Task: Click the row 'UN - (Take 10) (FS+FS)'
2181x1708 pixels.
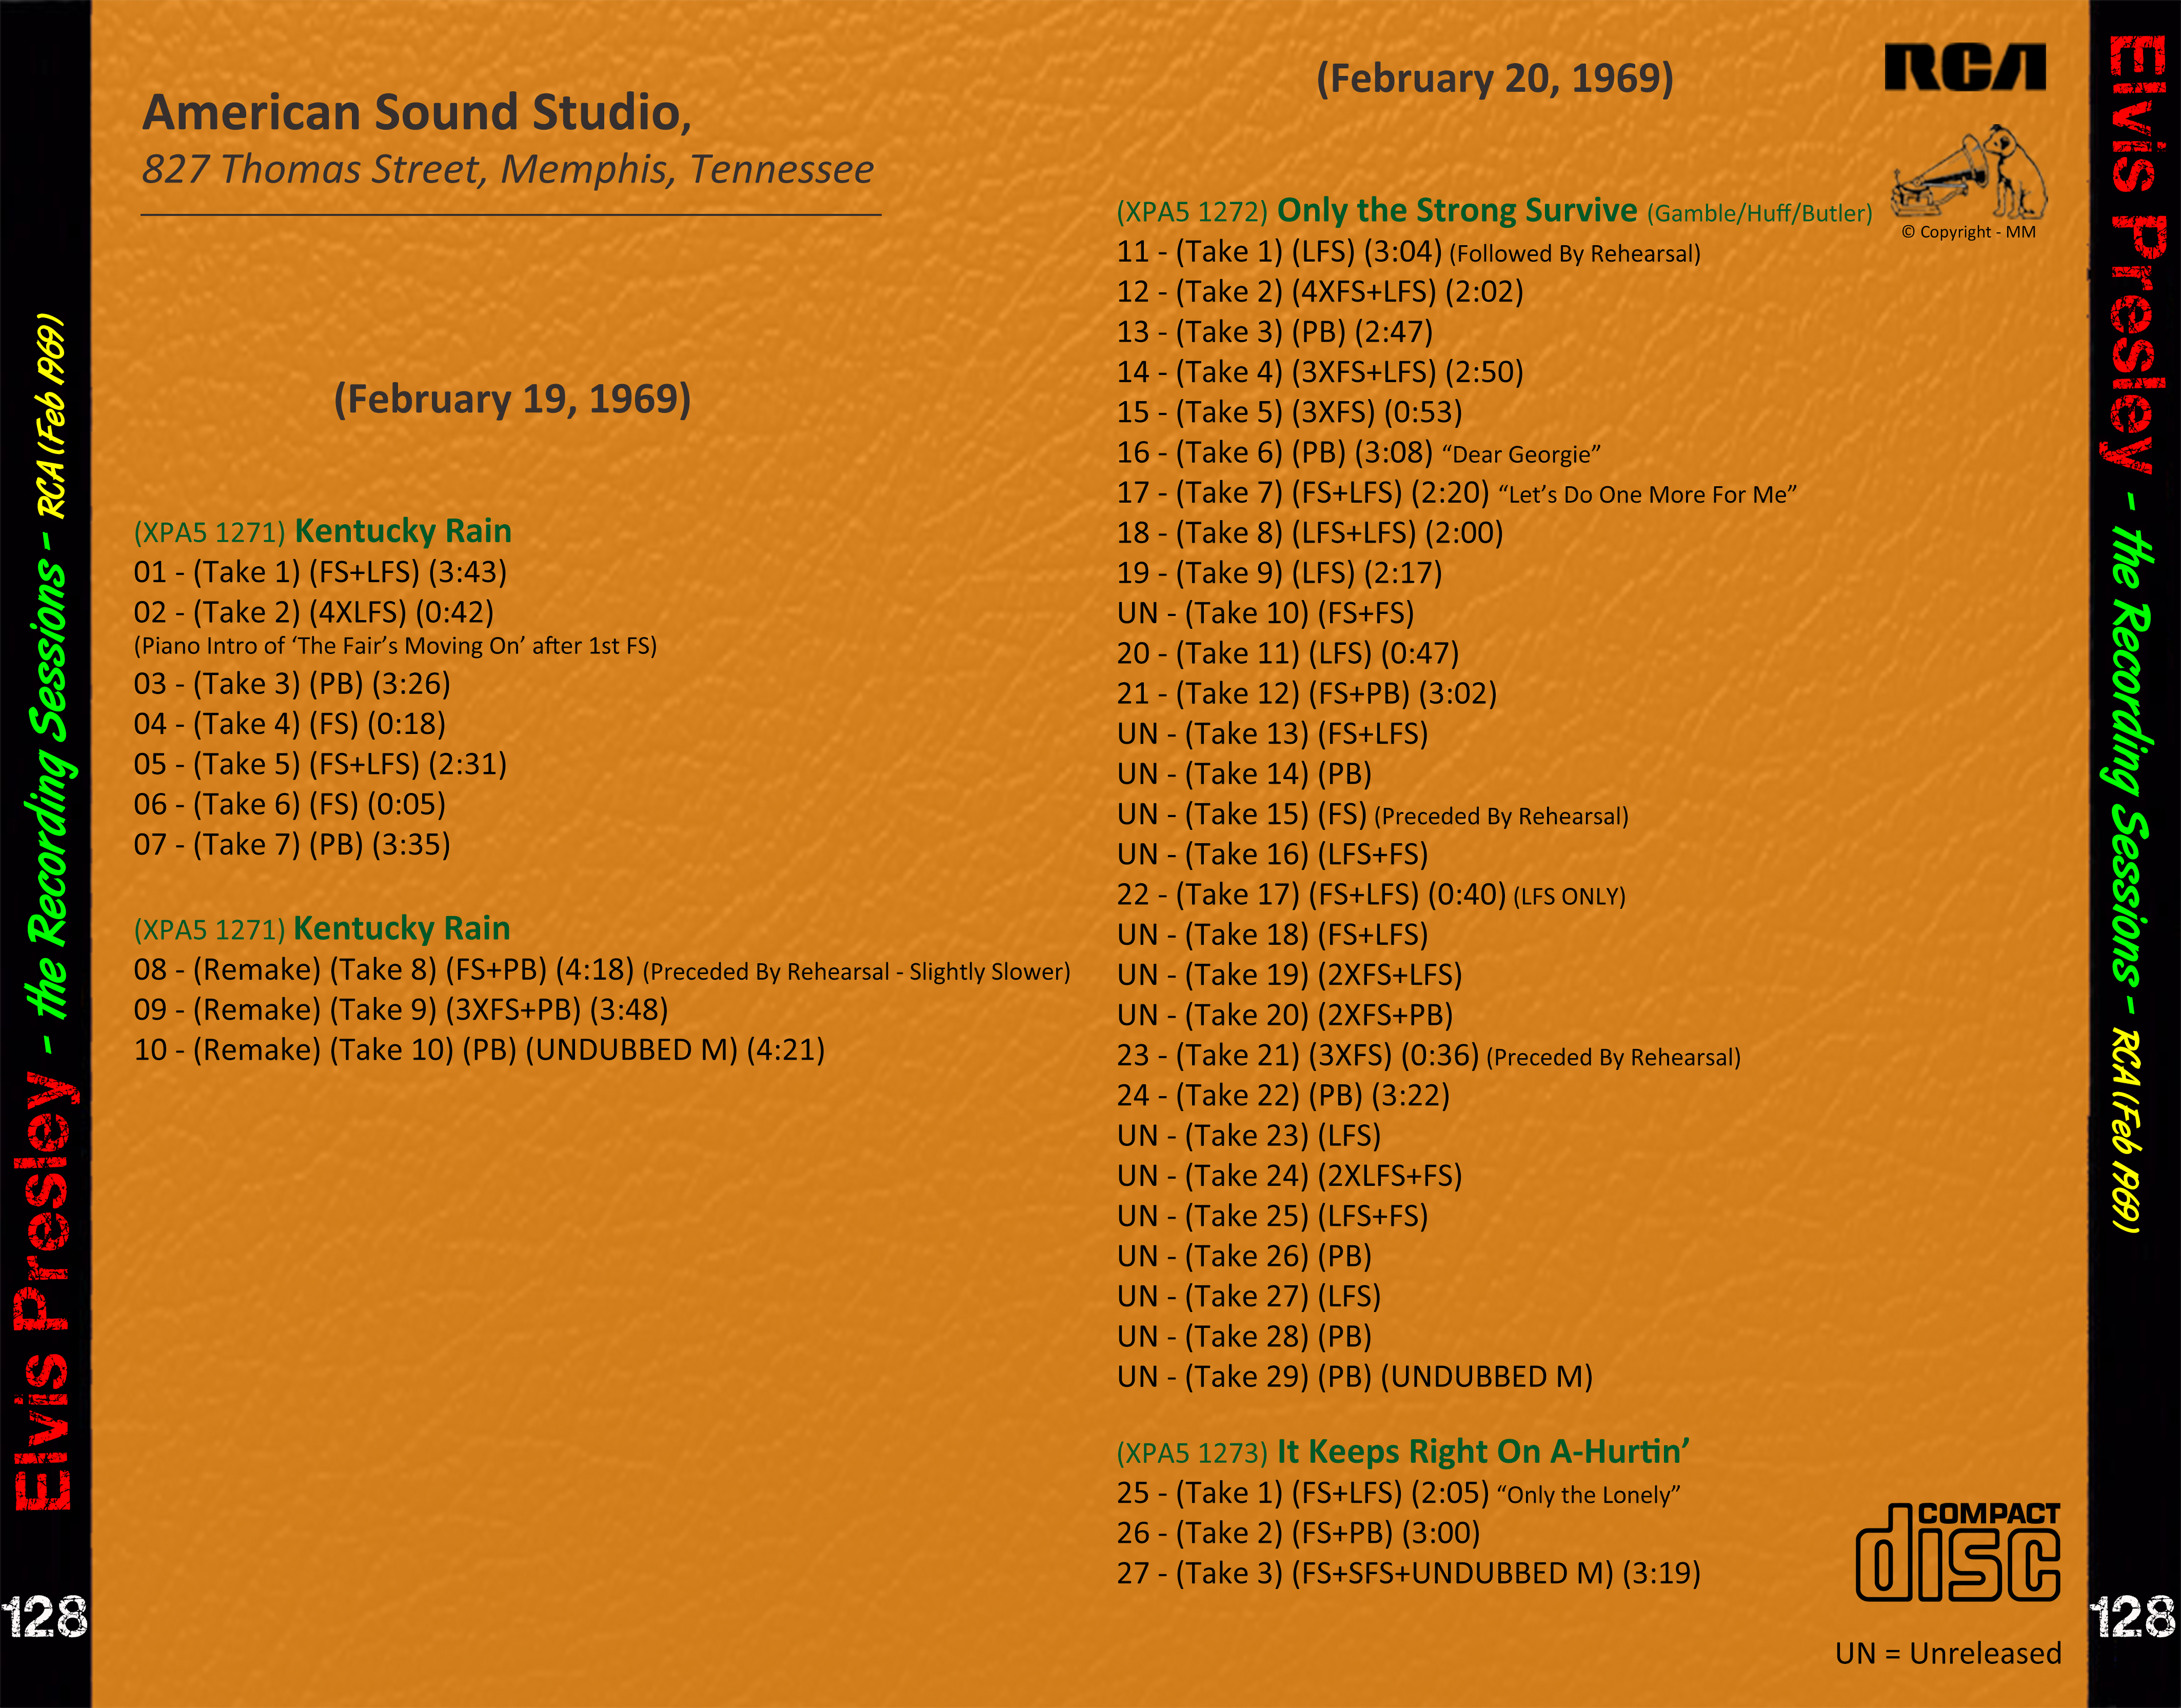Action: [1266, 613]
